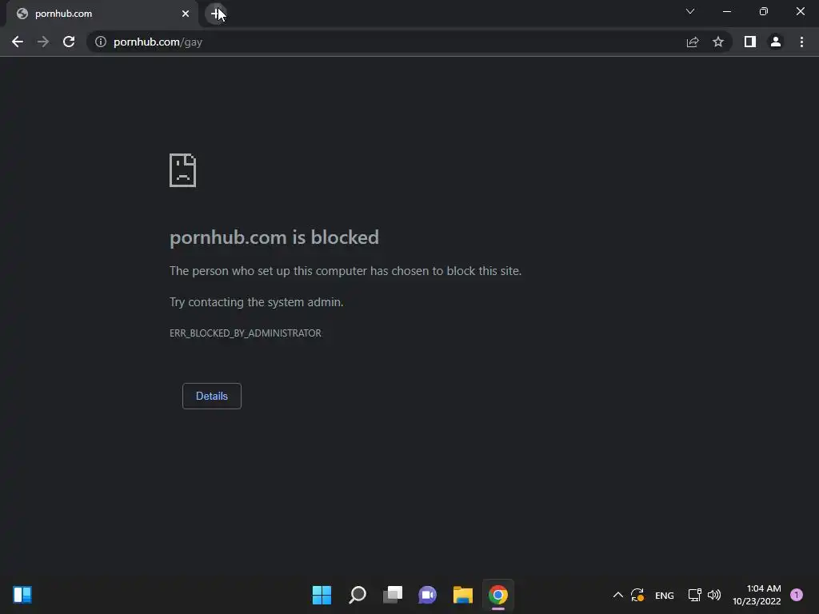This screenshot has height=614, width=819.
Task: Open a new tab with plus button
Action: coord(216,14)
